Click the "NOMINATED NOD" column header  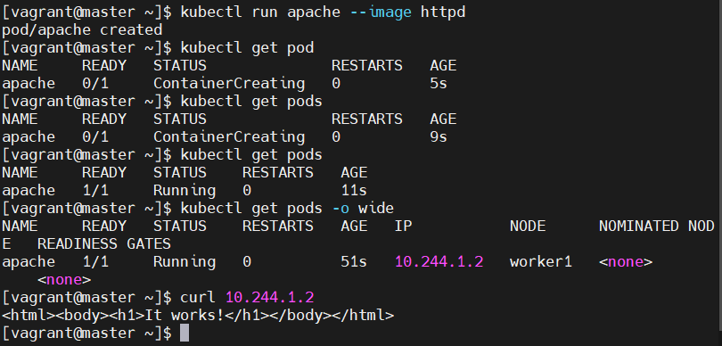(x=657, y=226)
